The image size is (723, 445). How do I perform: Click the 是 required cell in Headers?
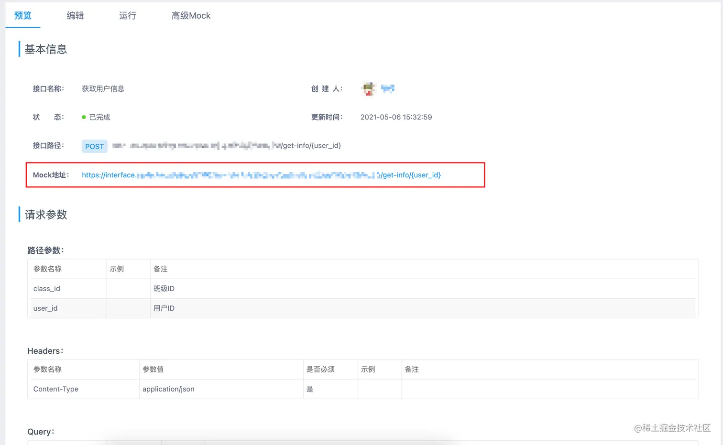(330, 389)
